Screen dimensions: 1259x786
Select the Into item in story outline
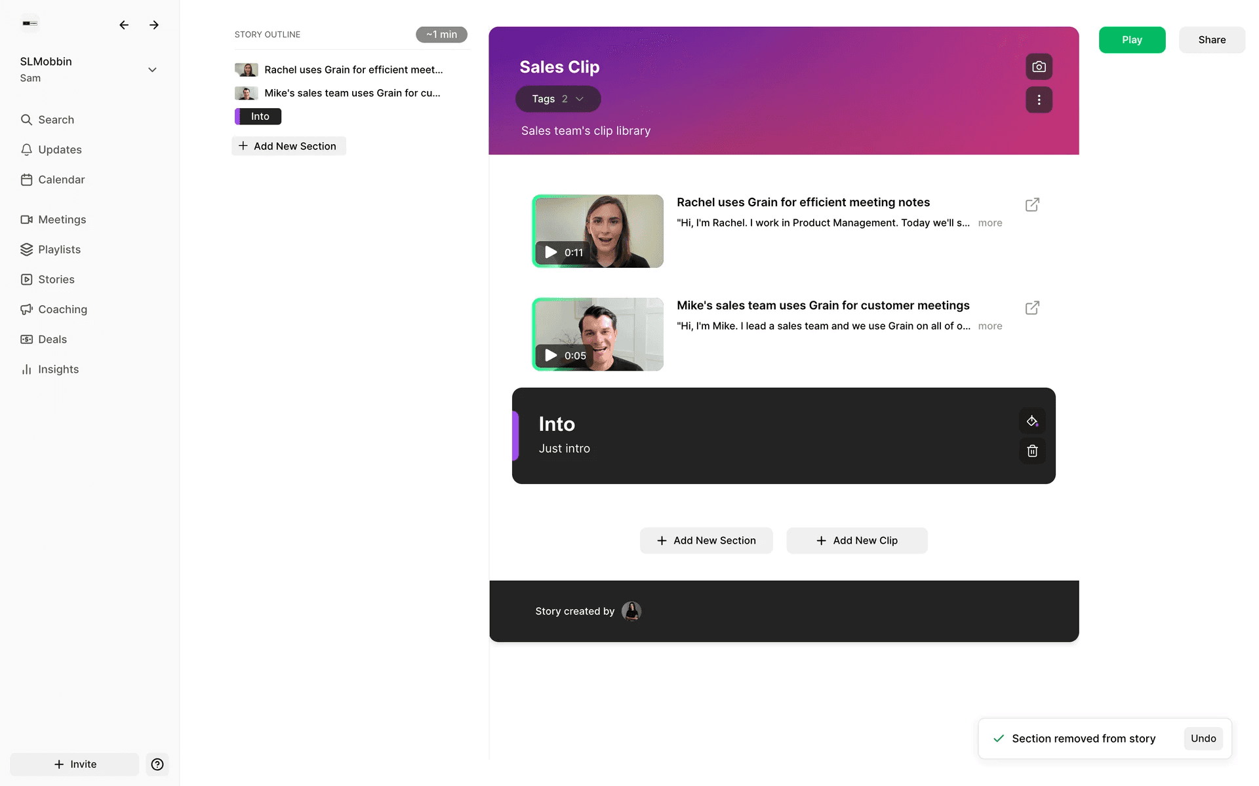(x=260, y=117)
